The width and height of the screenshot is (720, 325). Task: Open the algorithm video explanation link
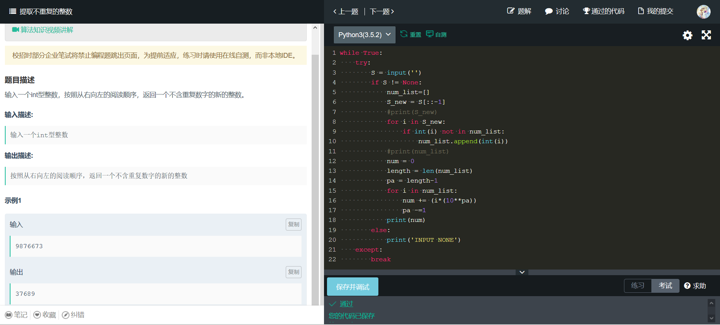[x=43, y=30]
